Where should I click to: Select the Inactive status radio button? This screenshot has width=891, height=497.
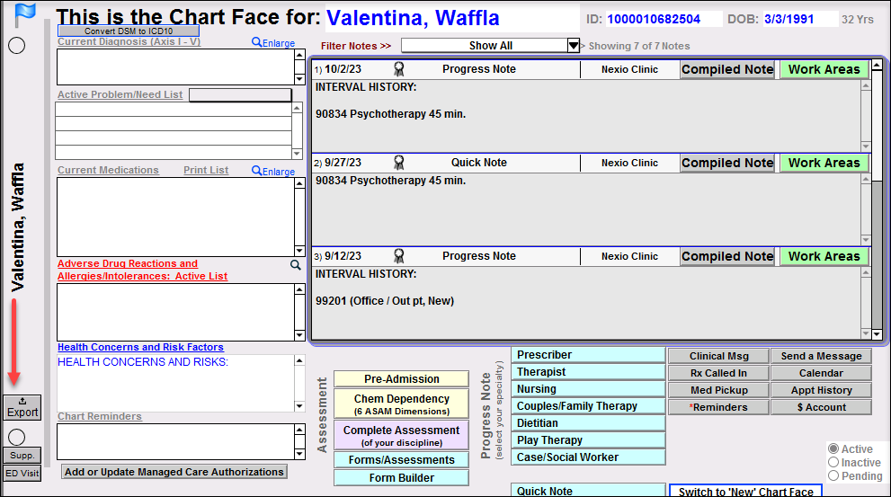point(833,462)
